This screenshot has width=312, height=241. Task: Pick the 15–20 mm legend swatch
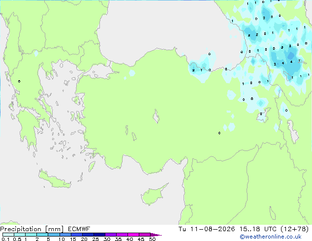pyautogui.click(x=76, y=235)
